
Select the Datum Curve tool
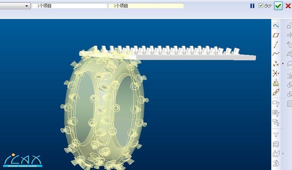276,54
